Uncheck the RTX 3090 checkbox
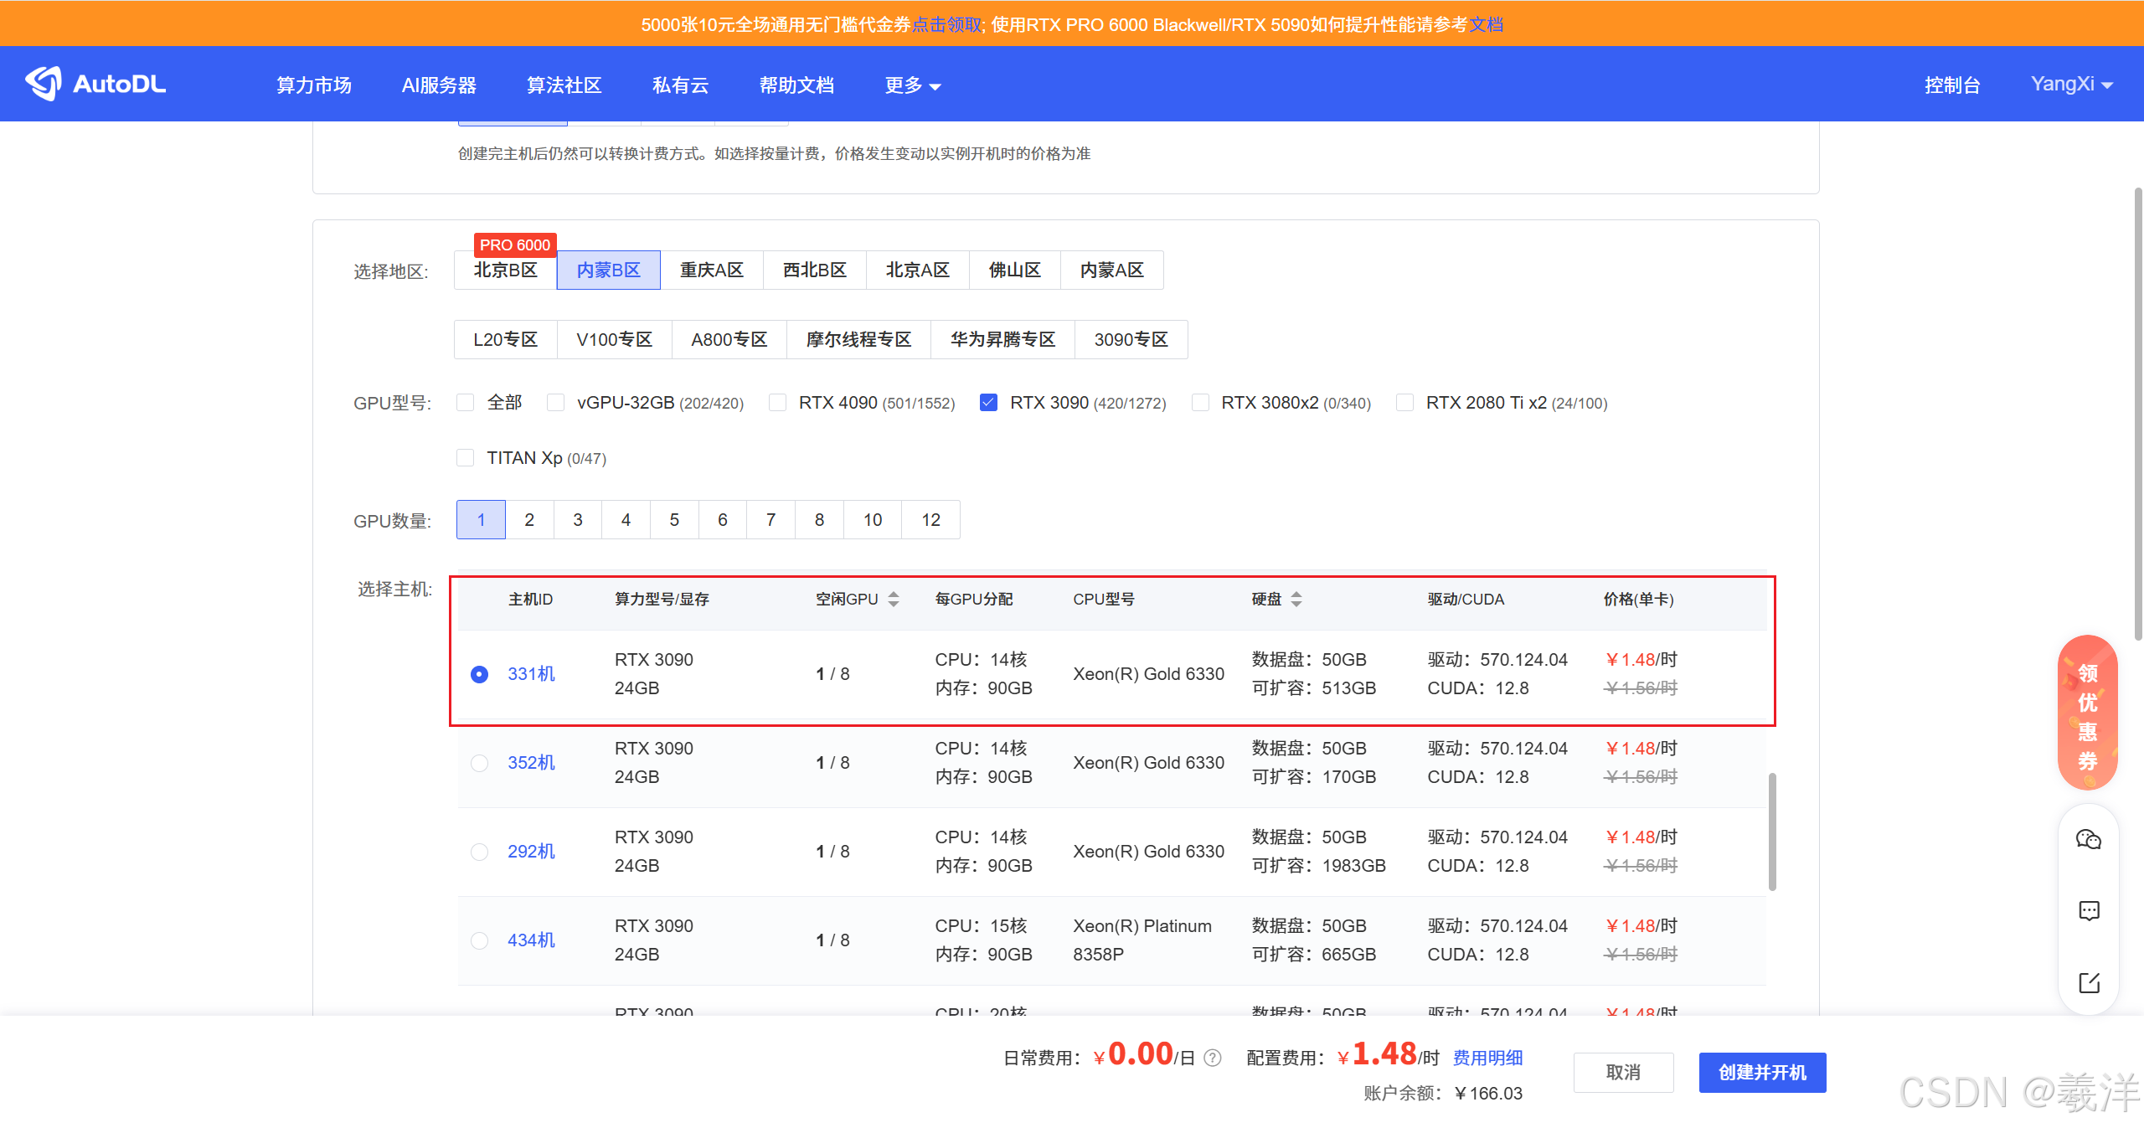The height and width of the screenshot is (1128, 2144). (988, 403)
